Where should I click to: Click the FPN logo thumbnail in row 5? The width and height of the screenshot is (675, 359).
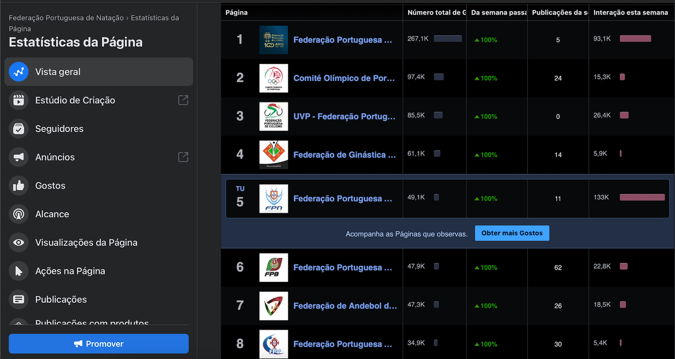(274, 199)
